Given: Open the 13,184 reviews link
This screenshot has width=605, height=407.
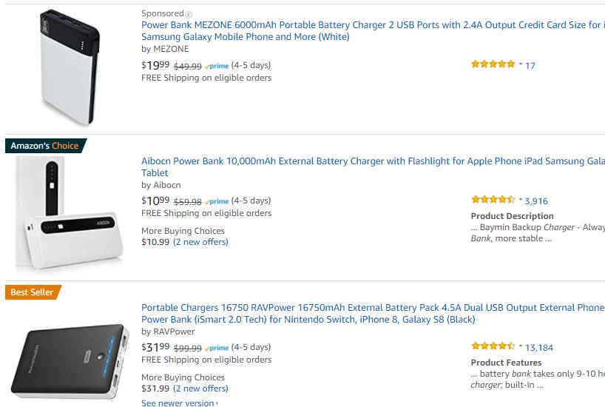Looking at the screenshot, I should (538, 347).
